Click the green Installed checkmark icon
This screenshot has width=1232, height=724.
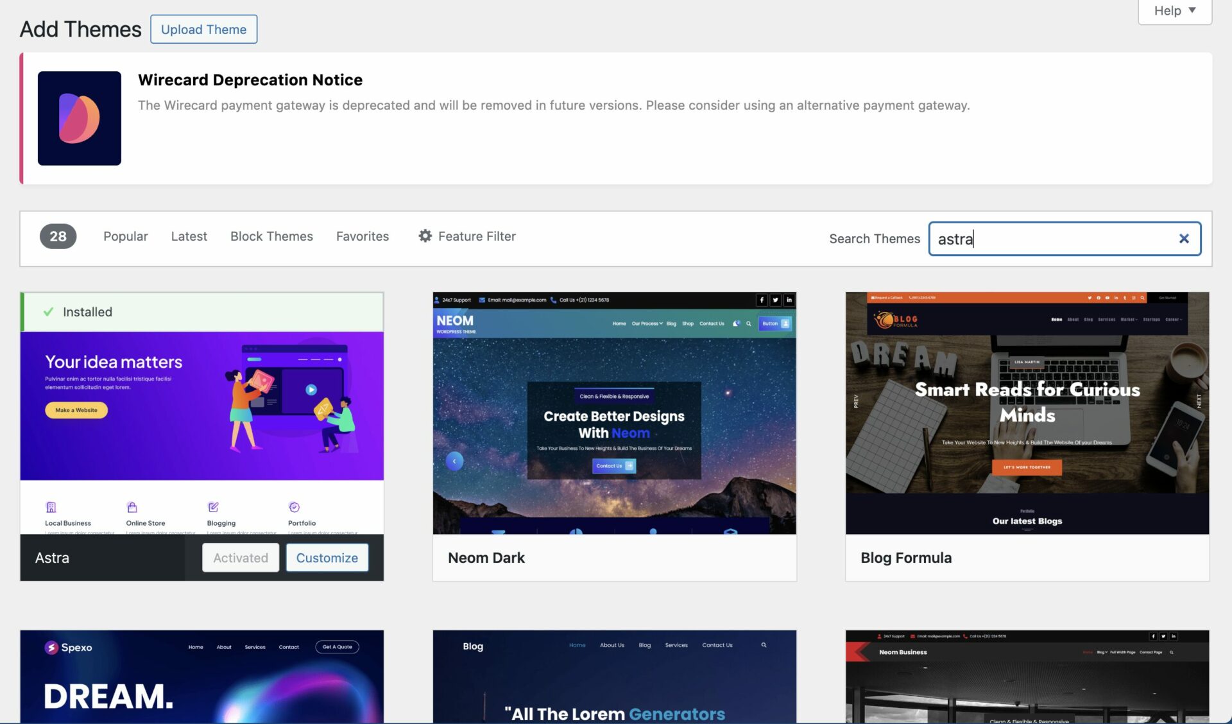tap(48, 312)
